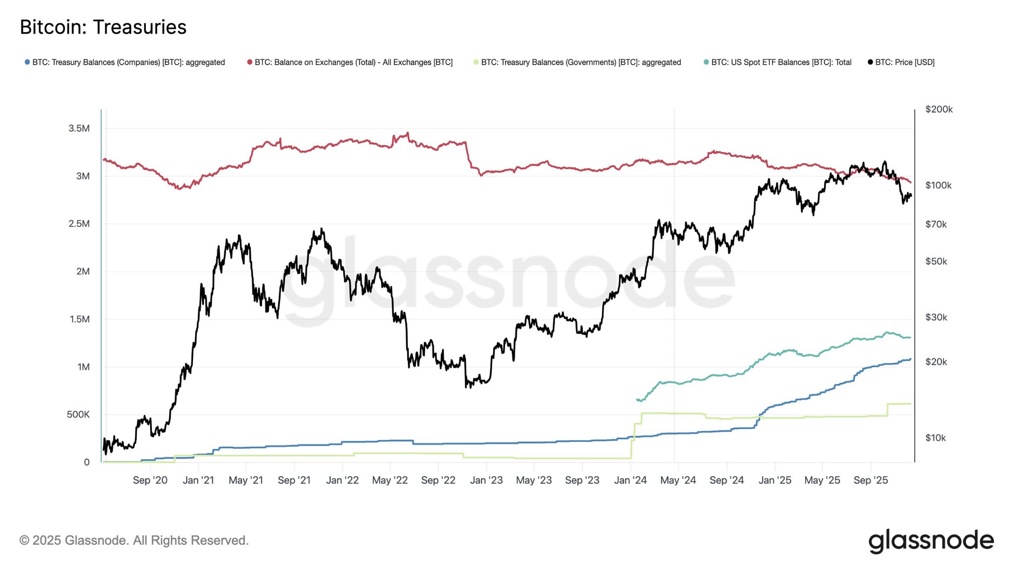
Task: Toggle the Treasury Balances (Companies) series label
Action: tap(128, 63)
